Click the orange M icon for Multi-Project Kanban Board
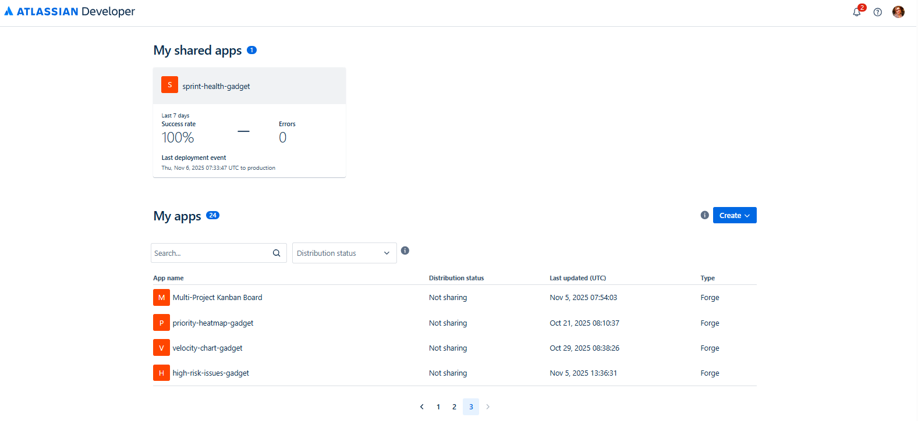Screen dimensions: 918x421 (161, 298)
